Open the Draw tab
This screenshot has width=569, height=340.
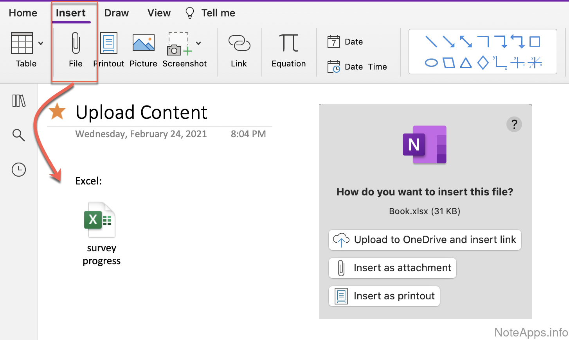point(116,13)
